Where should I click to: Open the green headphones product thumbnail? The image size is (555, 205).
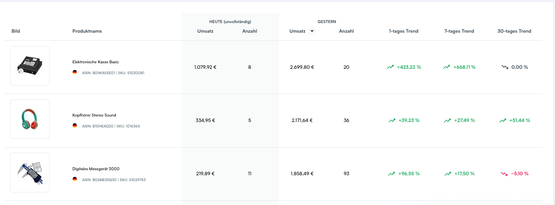pos(30,119)
